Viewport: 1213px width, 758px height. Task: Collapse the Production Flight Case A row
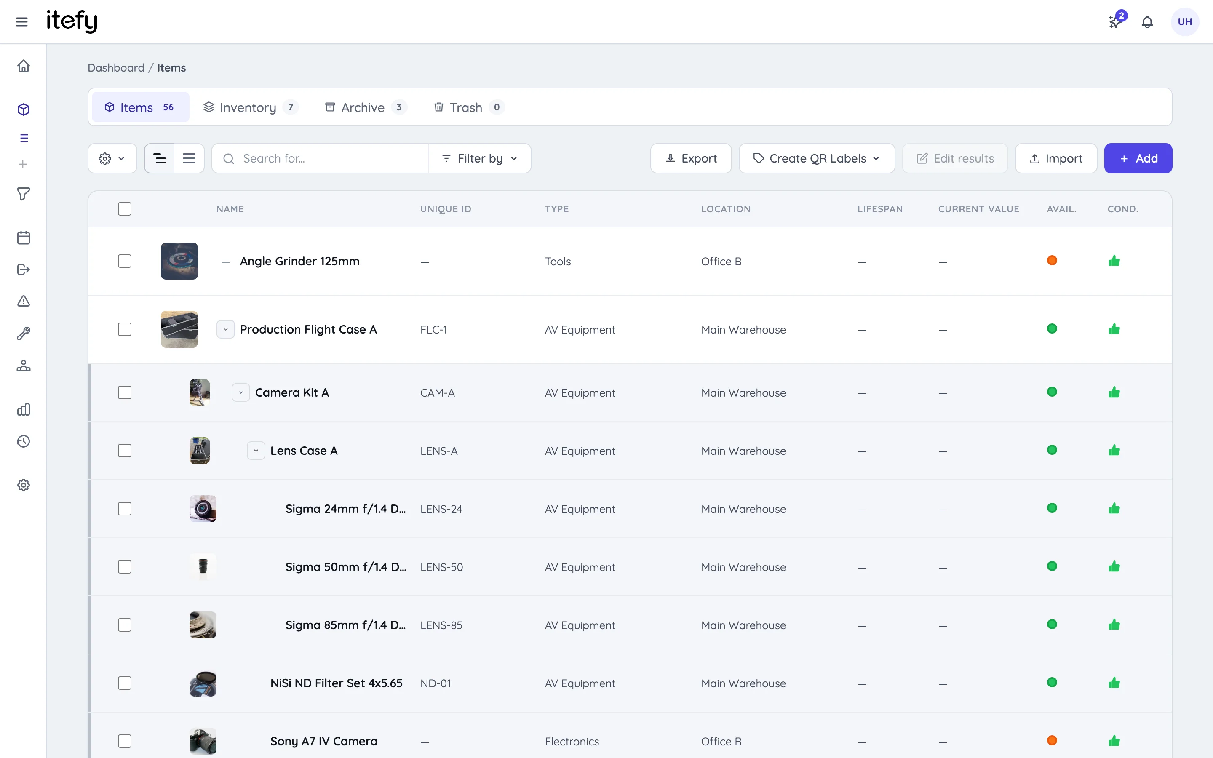[226, 329]
